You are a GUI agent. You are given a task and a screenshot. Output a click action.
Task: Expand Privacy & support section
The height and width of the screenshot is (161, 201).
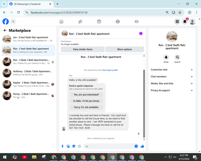coord(172,91)
